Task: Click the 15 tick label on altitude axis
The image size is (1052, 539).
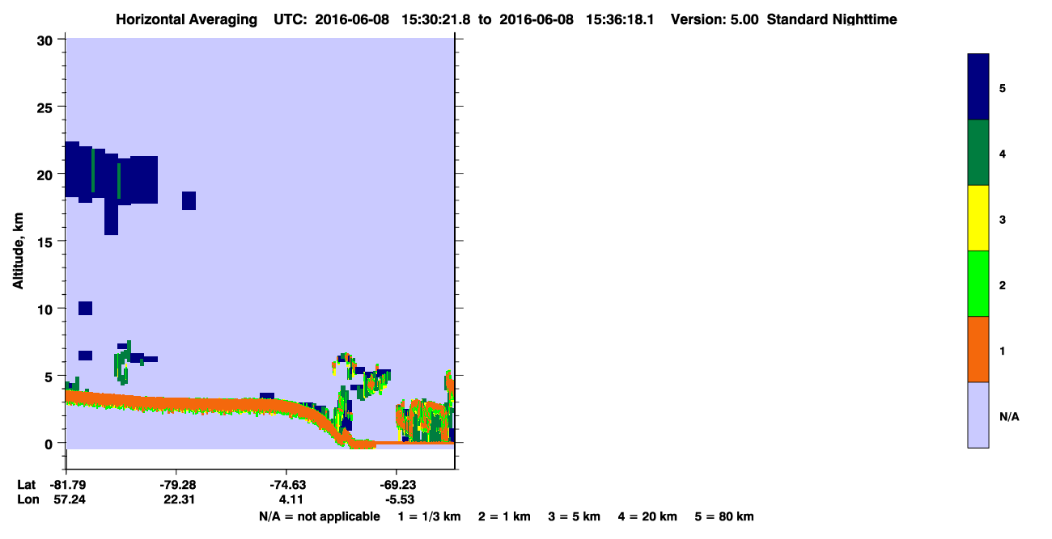Action: pyautogui.click(x=45, y=242)
